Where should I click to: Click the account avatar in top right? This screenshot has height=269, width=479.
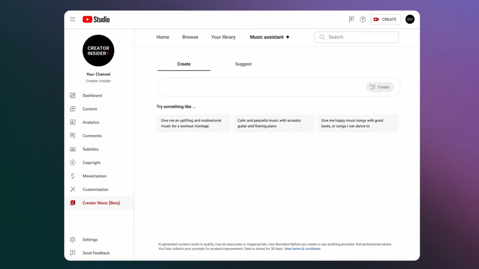pos(410,19)
